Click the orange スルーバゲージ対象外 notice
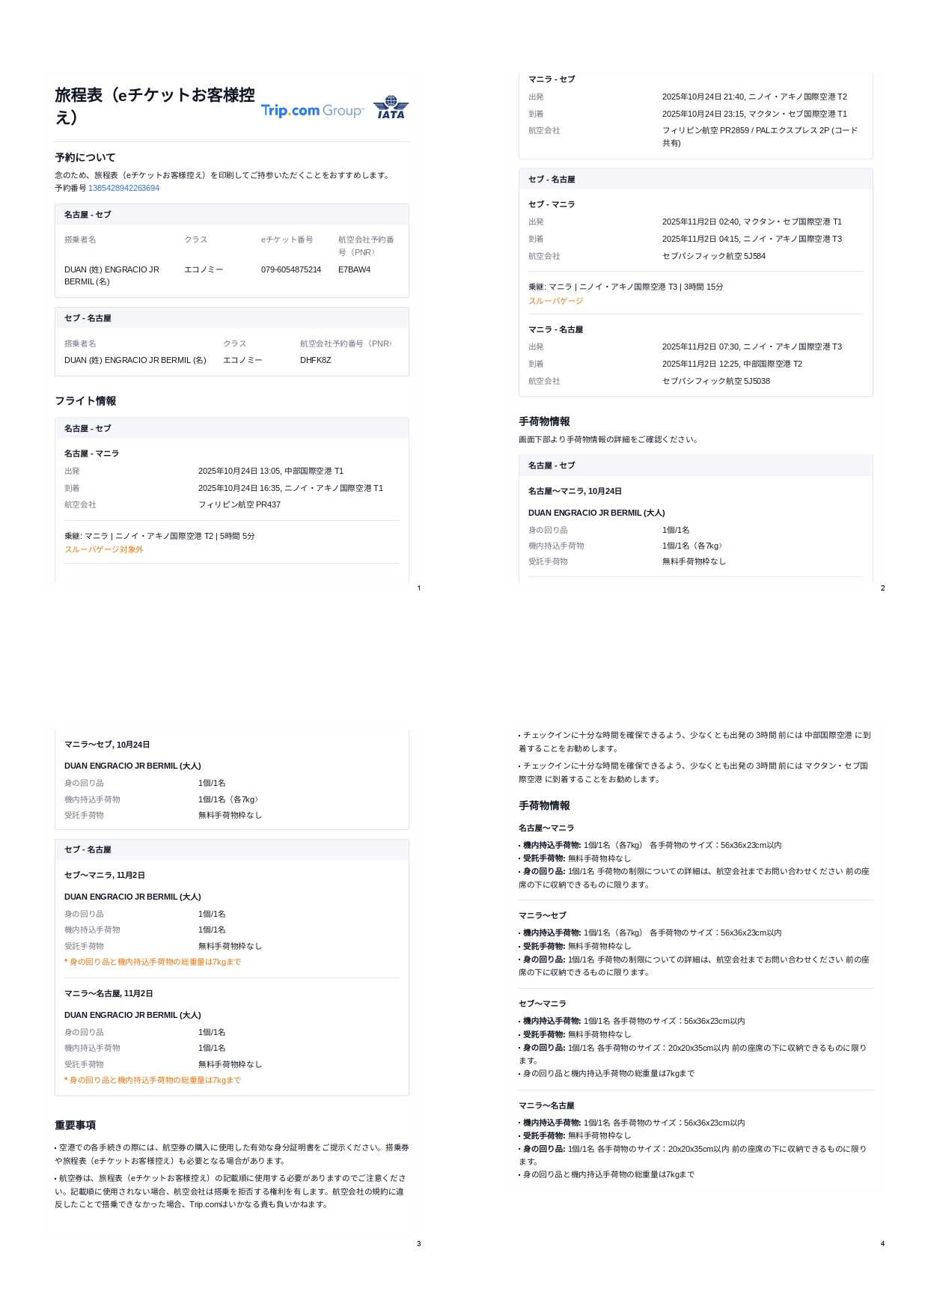Screen dimensions: 928x1312 click(x=103, y=549)
